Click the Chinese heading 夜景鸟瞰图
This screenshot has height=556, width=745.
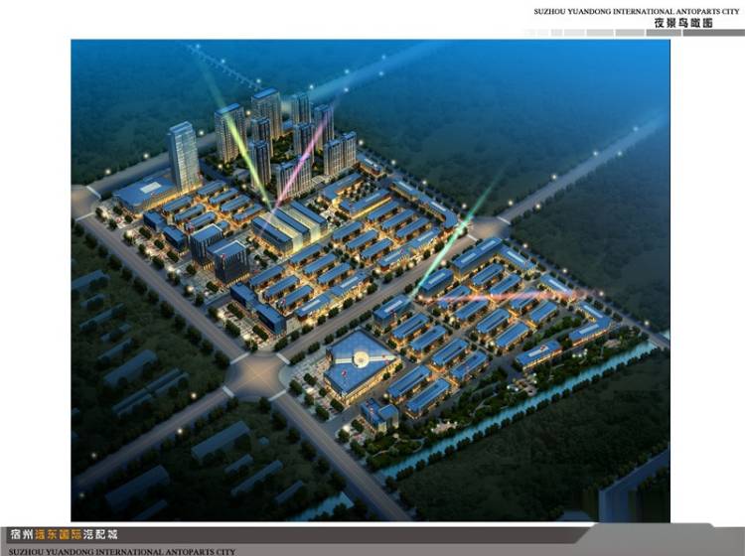coord(683,22)
